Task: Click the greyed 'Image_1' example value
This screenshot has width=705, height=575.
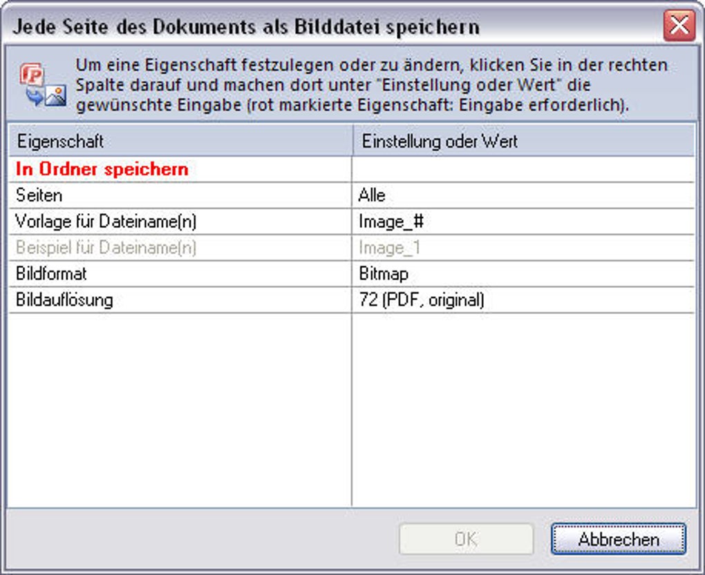Action: click(x=389, y=248)
